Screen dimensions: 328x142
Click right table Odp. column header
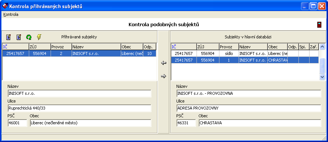293,47
